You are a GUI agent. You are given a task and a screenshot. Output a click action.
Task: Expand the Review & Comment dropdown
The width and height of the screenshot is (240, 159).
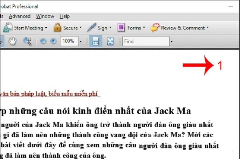pos(208,28)
